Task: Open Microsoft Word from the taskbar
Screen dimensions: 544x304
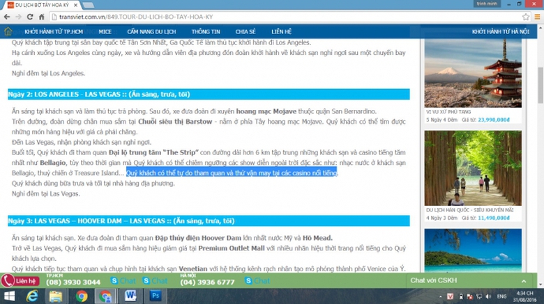Action: coord(130,296)
